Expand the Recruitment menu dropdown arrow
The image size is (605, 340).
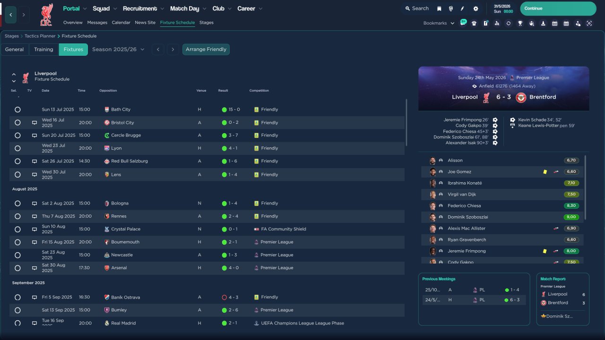pos(162,9)
